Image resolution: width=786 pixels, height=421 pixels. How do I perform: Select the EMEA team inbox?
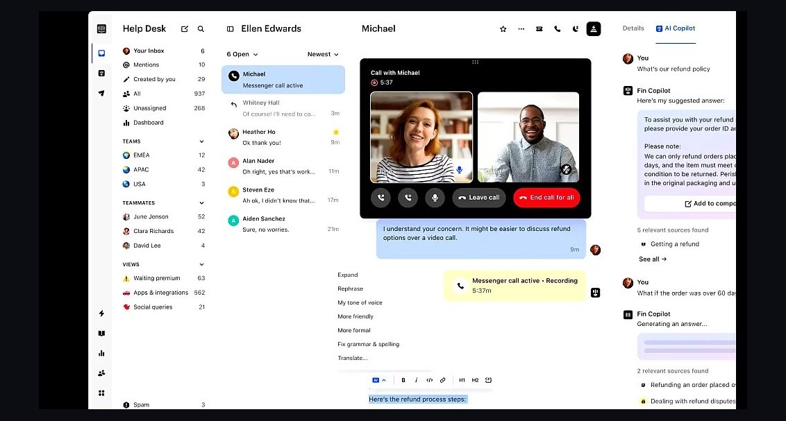[x=164, y=155]
